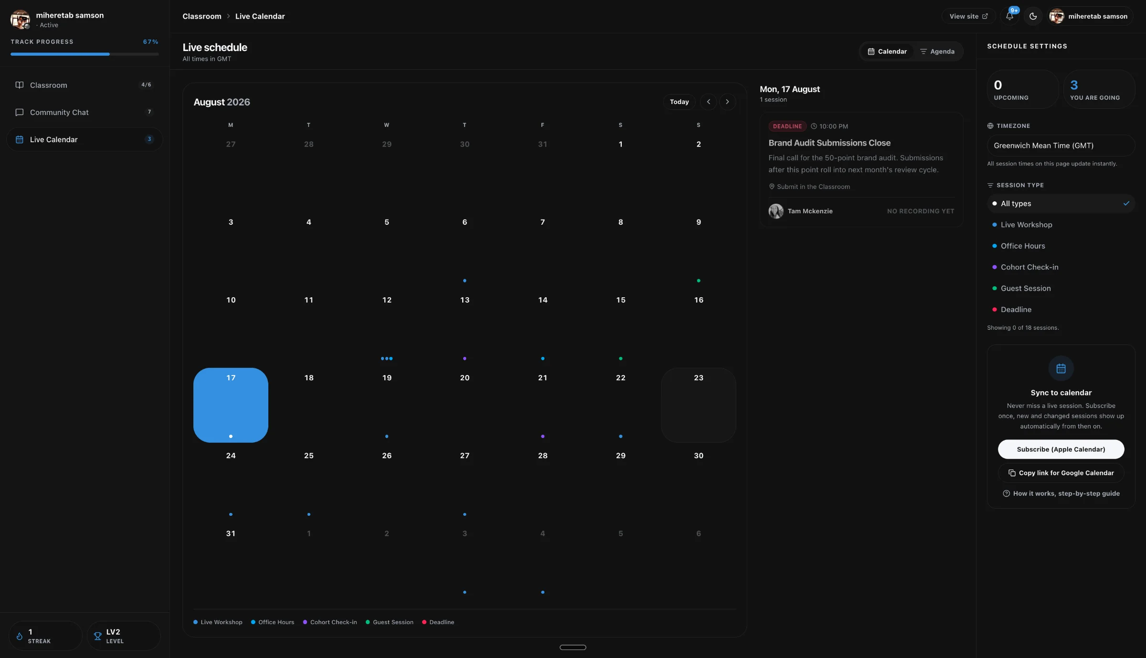Click Submit in the Classroom location
This screenshot has height=658, width=1146.
809,187
